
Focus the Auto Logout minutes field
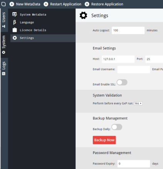point(128,30)
